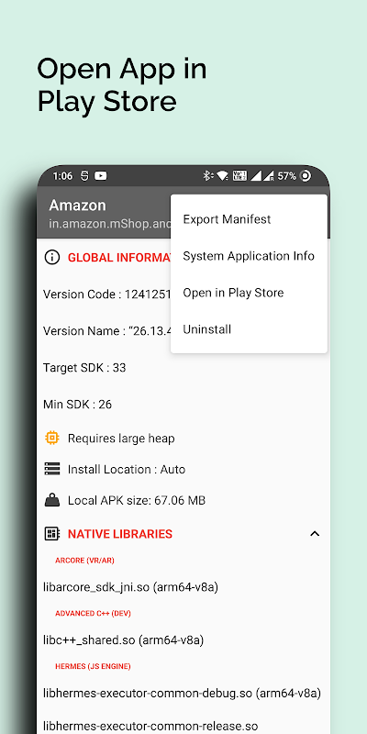Click the Global Information info icon
This screenshot has height=734, width=367.
click(x=52, y=258)
